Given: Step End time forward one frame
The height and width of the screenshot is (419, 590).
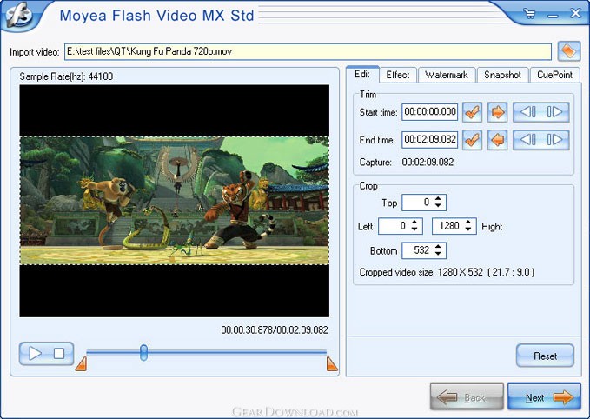Looking at the screenshot, I should click(555, 140).
